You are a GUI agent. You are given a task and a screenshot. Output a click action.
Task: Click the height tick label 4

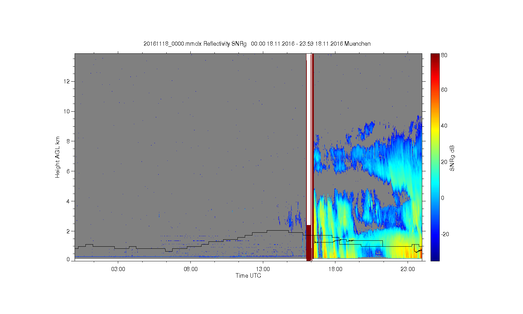[68, 201]
